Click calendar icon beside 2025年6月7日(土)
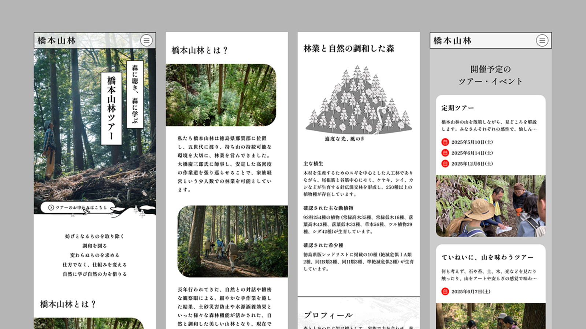The height and width of the screenshot is (329, 586). pyautogui.click(x=445, y=291)
